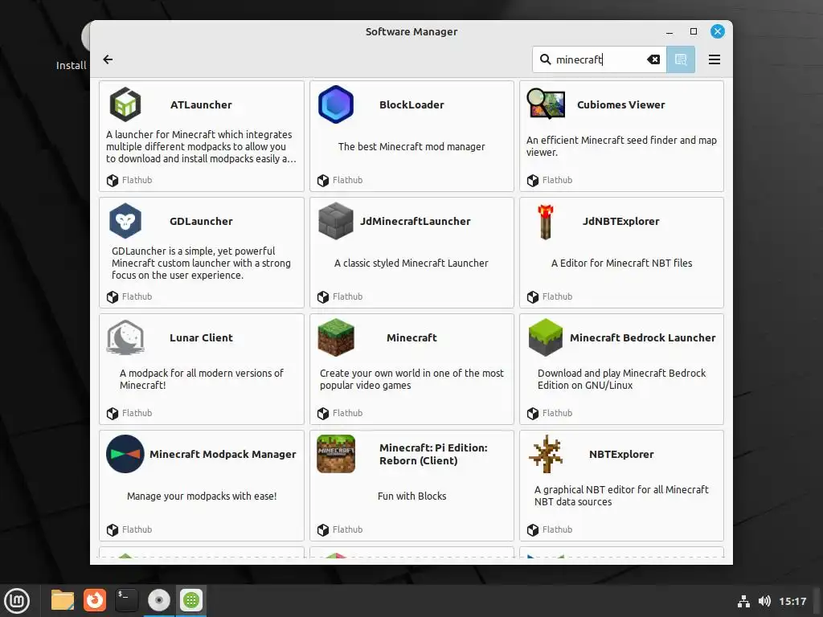Open the BlockLoader title

pyautogui.click(x=411, y=104)
